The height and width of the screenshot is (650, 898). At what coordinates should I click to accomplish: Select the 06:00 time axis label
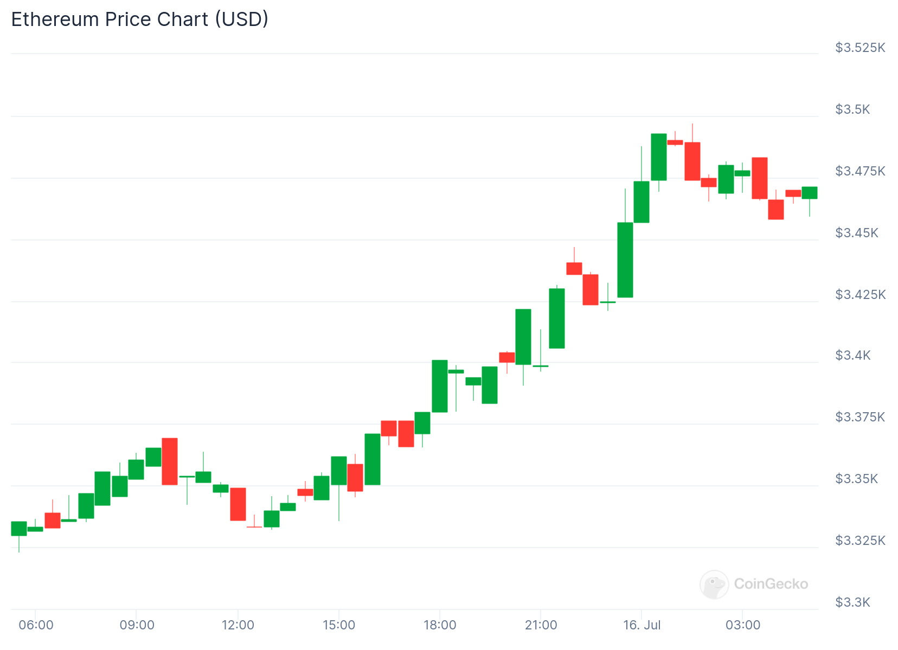coord(36,625)
